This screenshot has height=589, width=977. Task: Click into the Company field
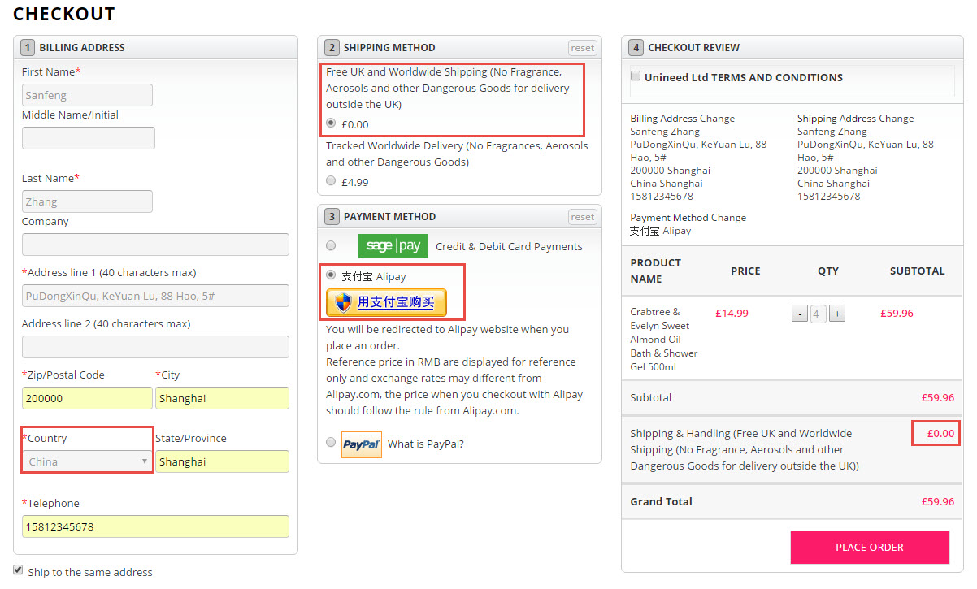click(x=155, y=245)
